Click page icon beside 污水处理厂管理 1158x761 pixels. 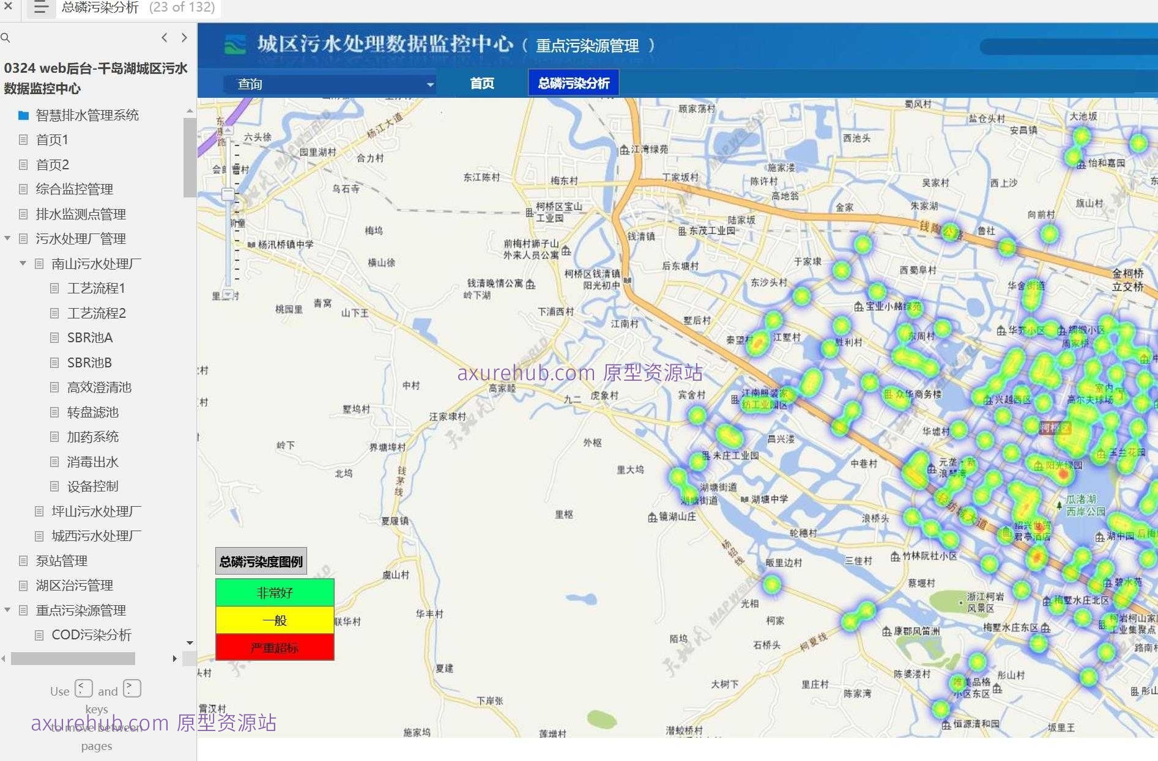23,238
